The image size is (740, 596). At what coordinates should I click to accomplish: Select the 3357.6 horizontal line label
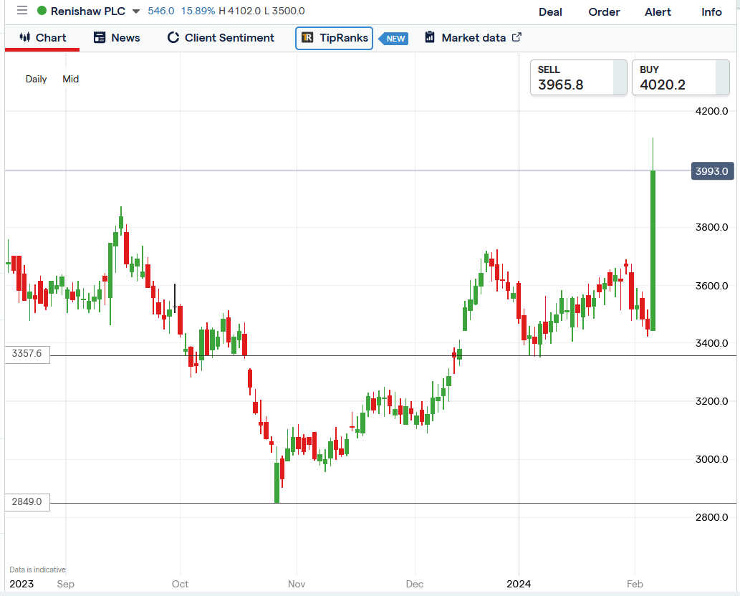pos(27,353)
